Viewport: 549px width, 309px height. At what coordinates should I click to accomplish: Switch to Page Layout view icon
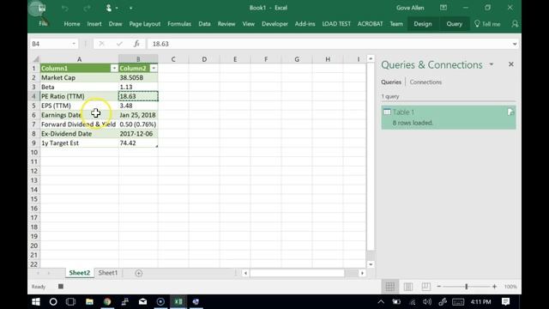408,287
